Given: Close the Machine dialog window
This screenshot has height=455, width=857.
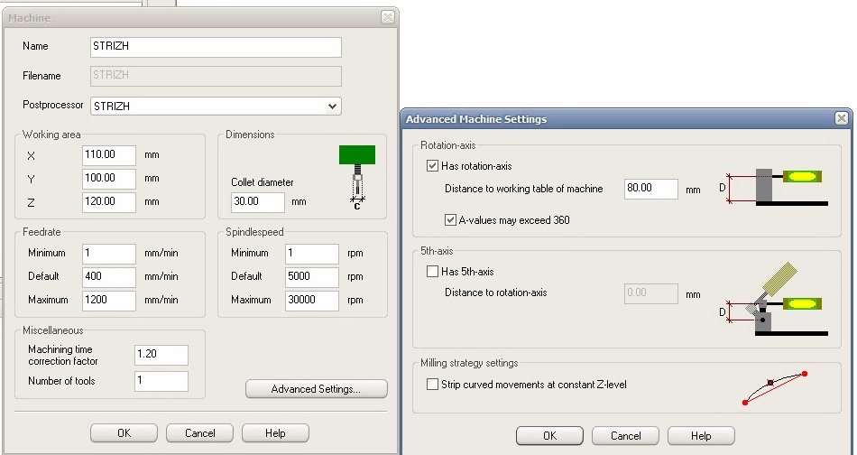Looking at the screenshot, I should [387, 17].
